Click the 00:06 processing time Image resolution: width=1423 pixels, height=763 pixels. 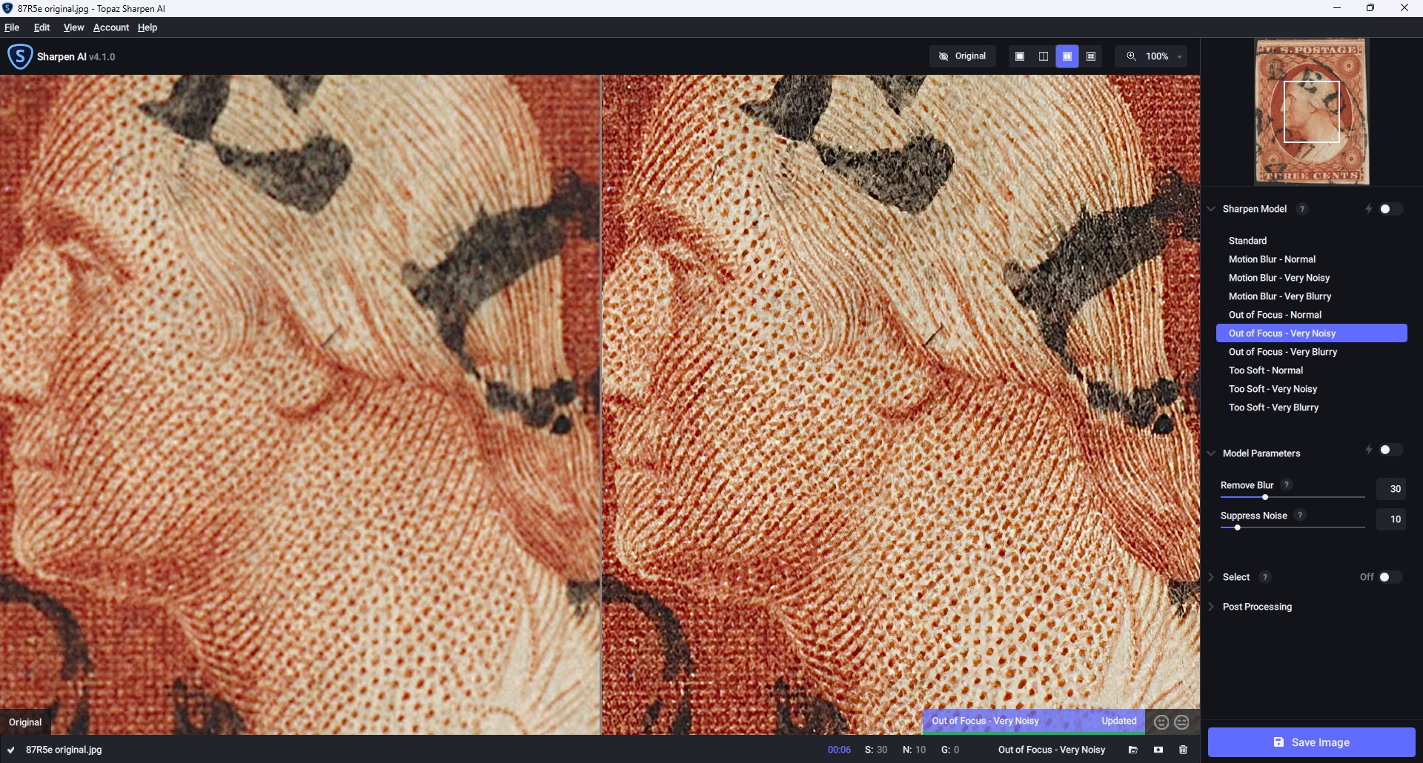pos(839,750)
